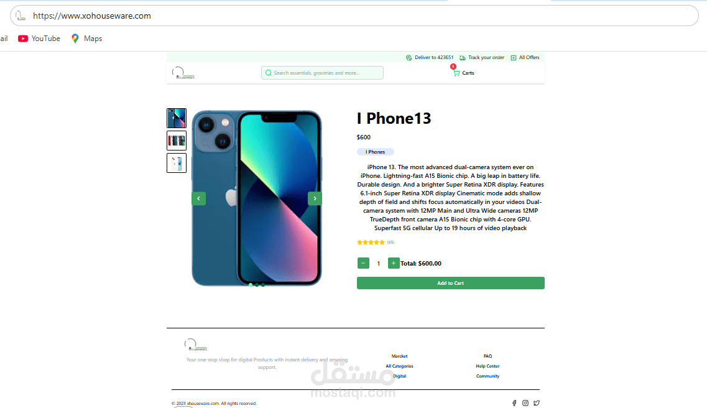Open the Maps bookmark
Screen dimensions: 707x408
[x=86, y=39]
